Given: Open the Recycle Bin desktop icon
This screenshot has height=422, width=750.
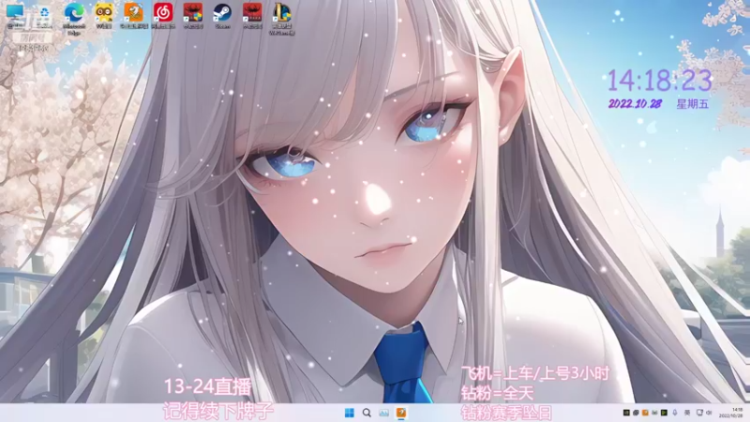Looking at the screenshot, I should [x=44, y=16].
